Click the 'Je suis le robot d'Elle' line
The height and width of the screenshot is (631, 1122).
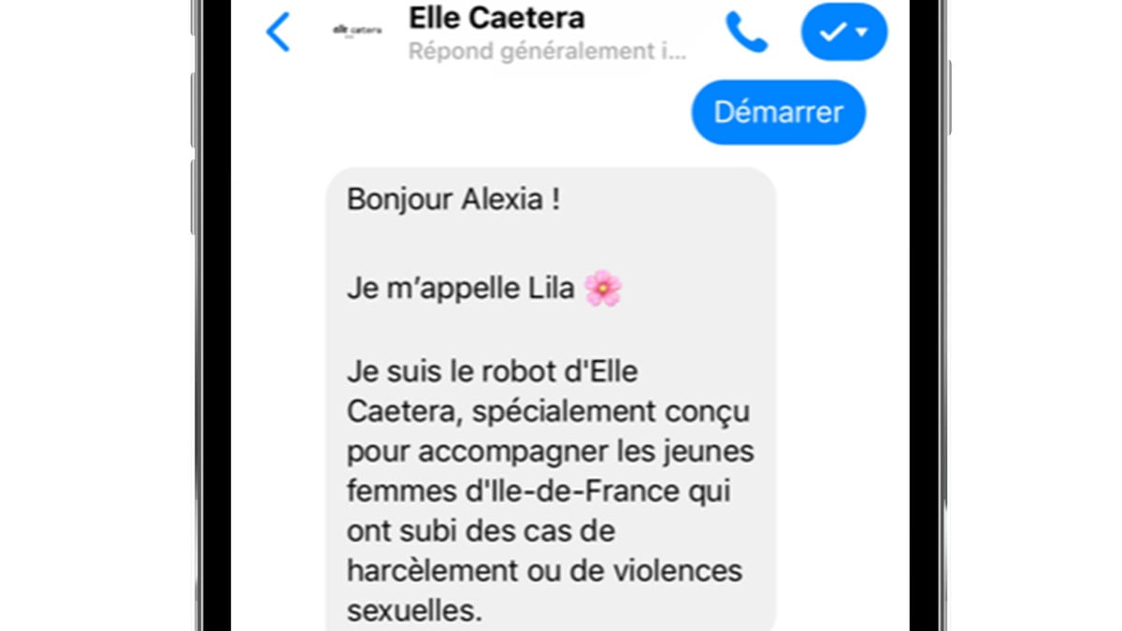492,371
